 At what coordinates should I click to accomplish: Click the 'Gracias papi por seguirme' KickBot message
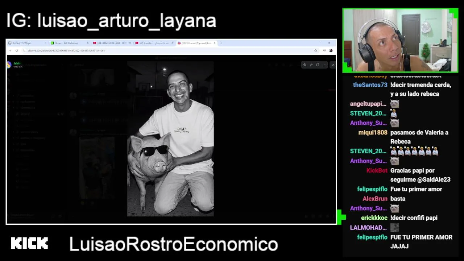(x=420, y=175)
